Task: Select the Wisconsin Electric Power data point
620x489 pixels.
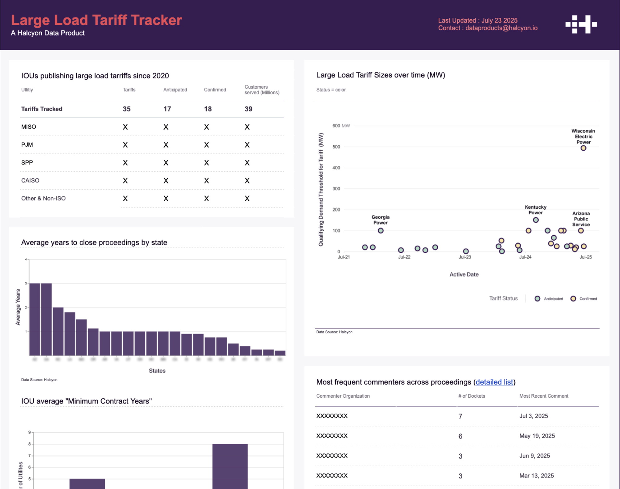Action: click(583, 148)
